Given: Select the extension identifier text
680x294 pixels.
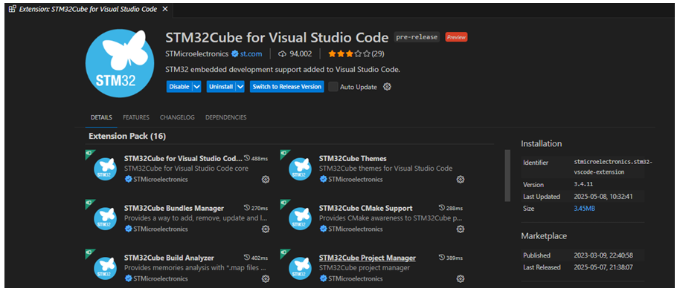Looking at the screenshot, I should [613, 167].
